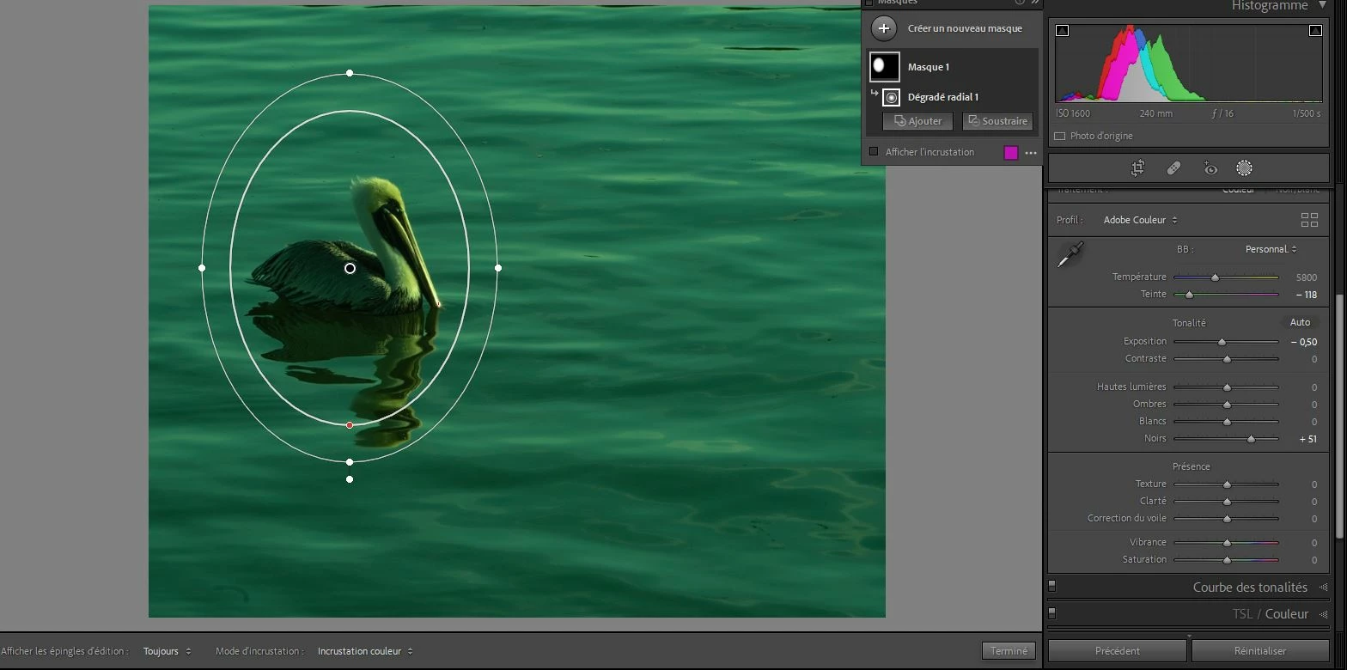
Task: Toggle shadow clipping indicator in histogram
Action: pyautogui.click(x=1063, y=31)
